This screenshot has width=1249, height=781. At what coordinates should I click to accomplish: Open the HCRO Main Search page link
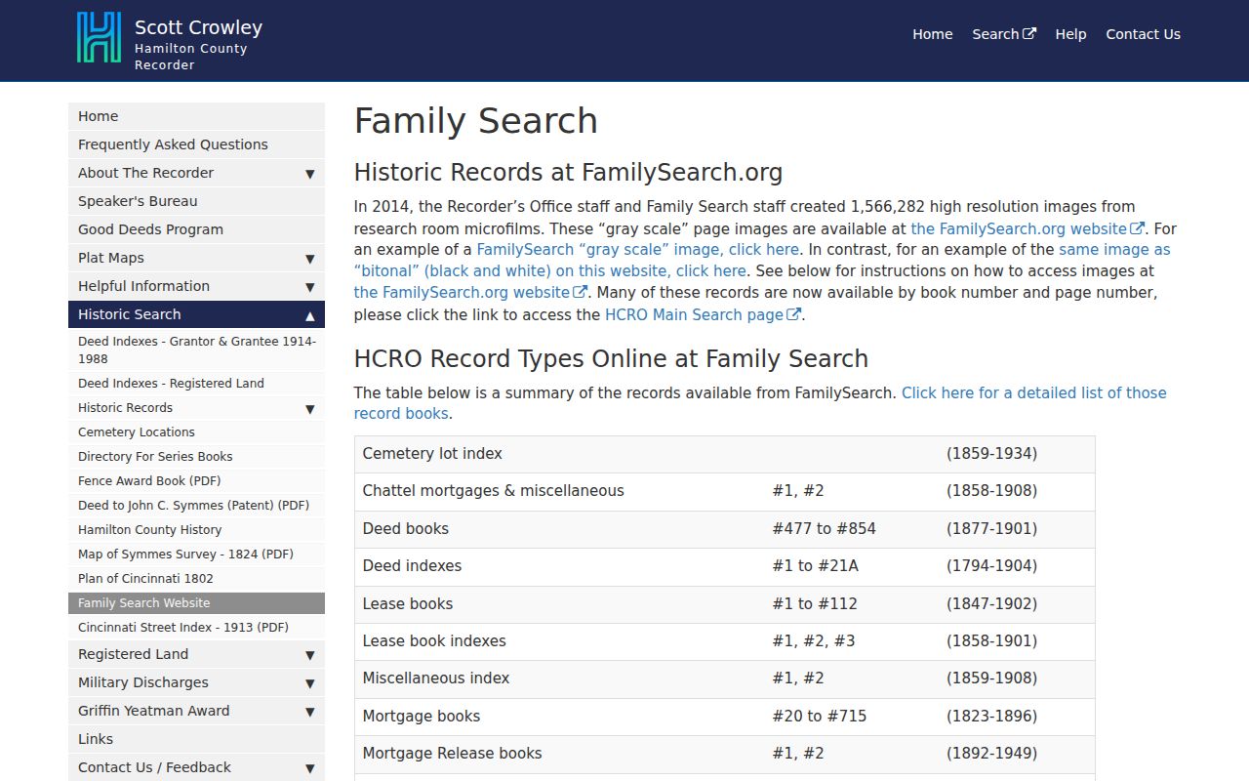pyautogui.click(x=704, y=314)
